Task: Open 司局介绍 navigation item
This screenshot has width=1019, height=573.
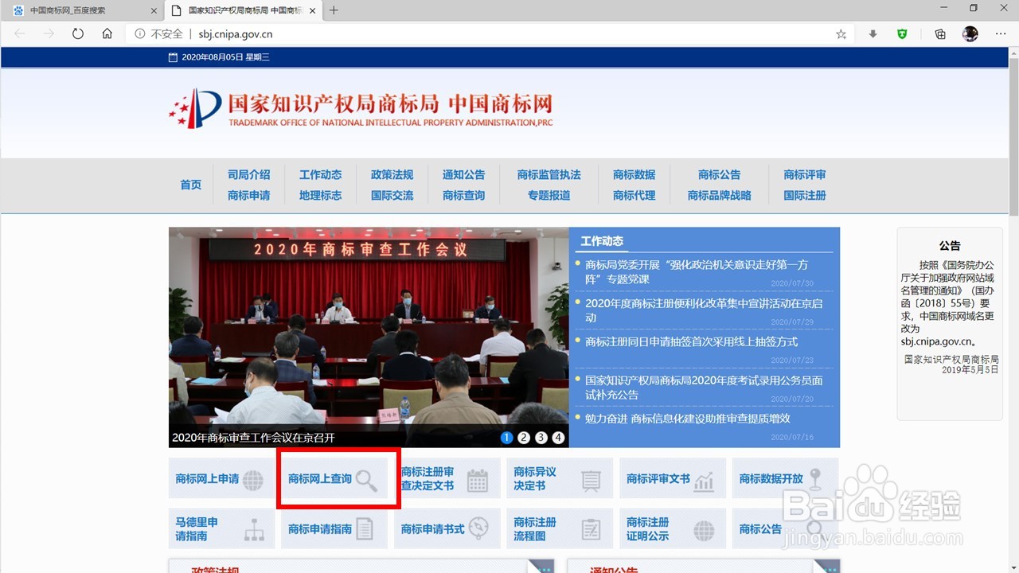Action: pos(248,174)
